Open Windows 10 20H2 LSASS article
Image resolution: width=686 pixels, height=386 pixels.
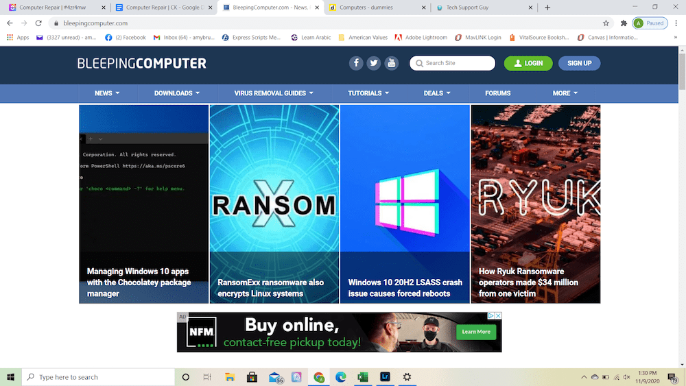tap(405, 204)
